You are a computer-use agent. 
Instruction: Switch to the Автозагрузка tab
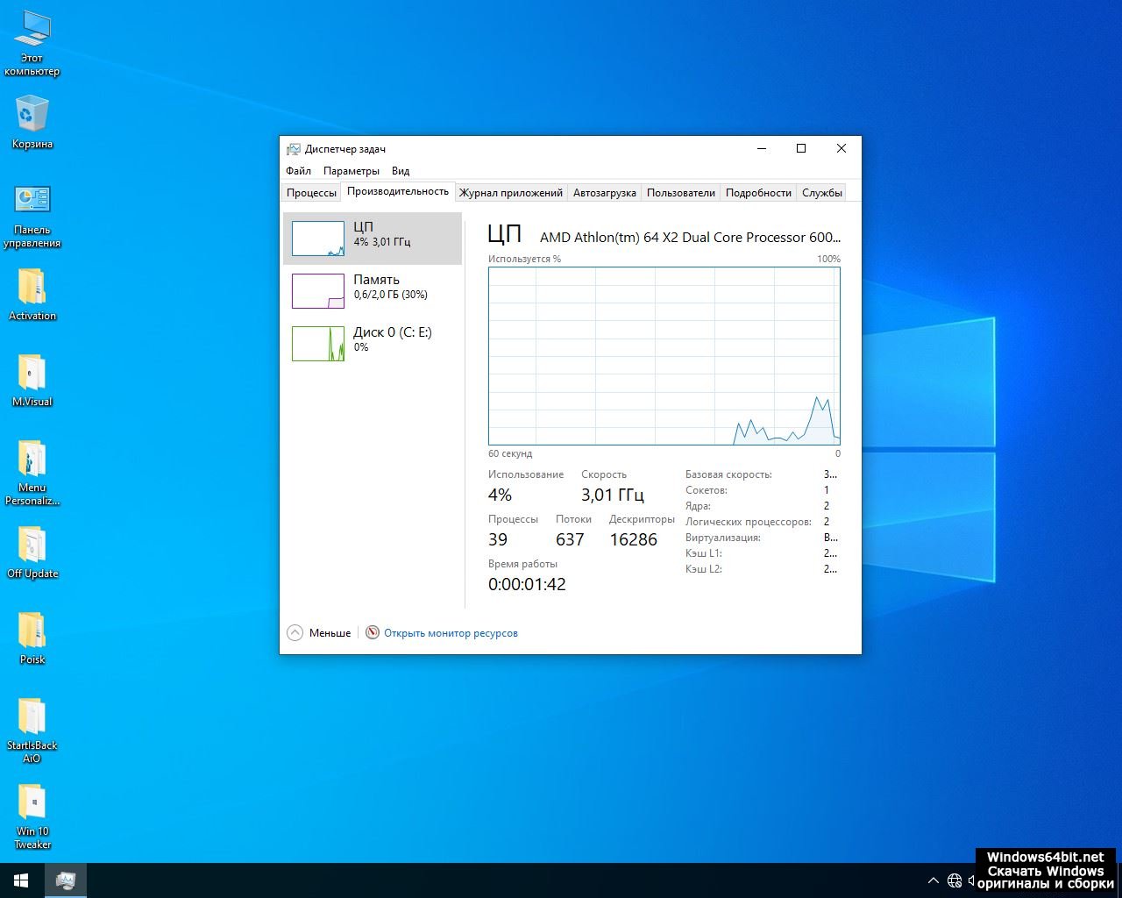coord(604,193)
